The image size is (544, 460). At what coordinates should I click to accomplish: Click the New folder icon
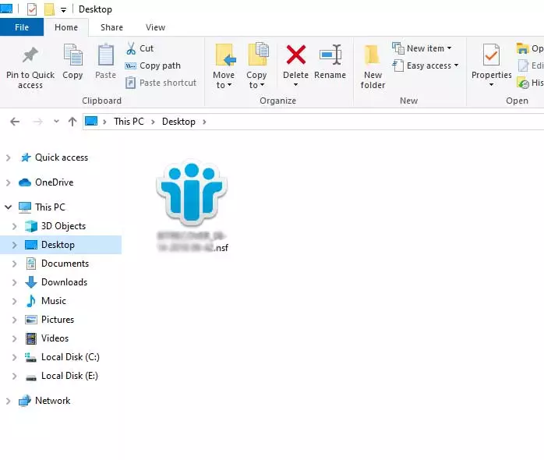(x=373, y=56)
